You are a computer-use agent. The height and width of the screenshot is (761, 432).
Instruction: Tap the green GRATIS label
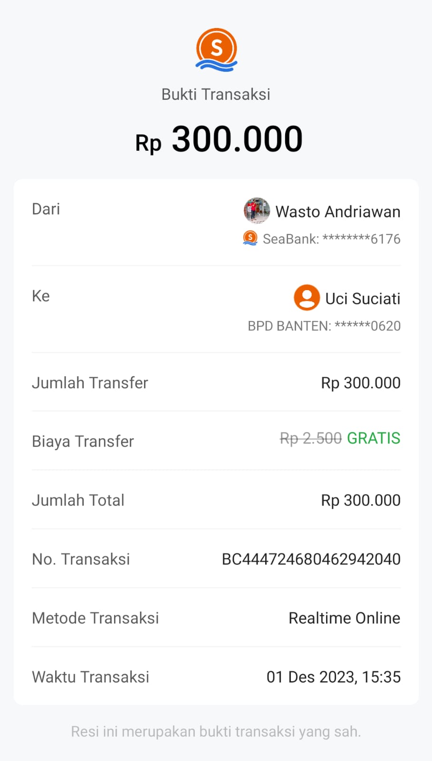point(374,438)
